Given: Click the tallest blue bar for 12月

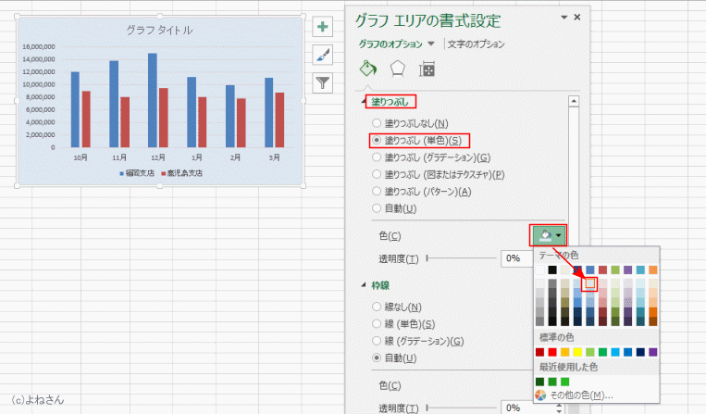Looking at the screenshot, I should point(153,100).
